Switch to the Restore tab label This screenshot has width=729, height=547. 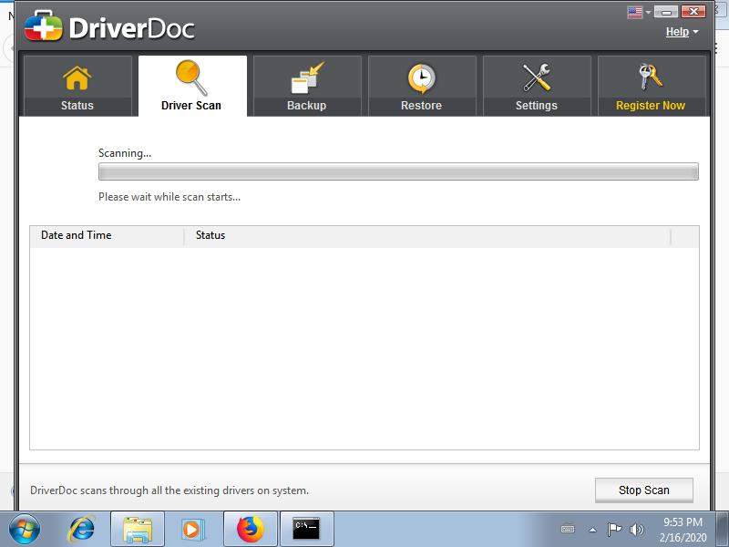coord(421,106)
